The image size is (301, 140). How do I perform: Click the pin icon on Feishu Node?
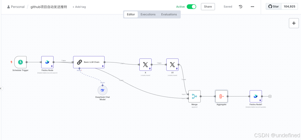[x=52, y=66]
